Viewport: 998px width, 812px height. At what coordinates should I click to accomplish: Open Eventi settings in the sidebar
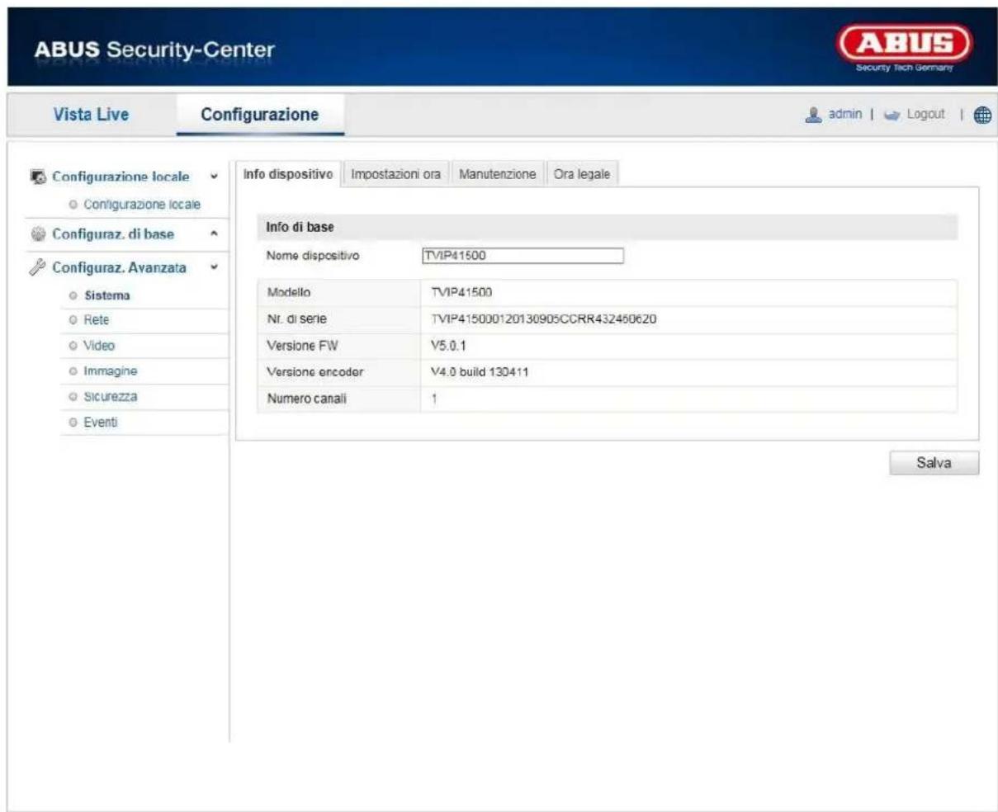(x=100, y=423)
